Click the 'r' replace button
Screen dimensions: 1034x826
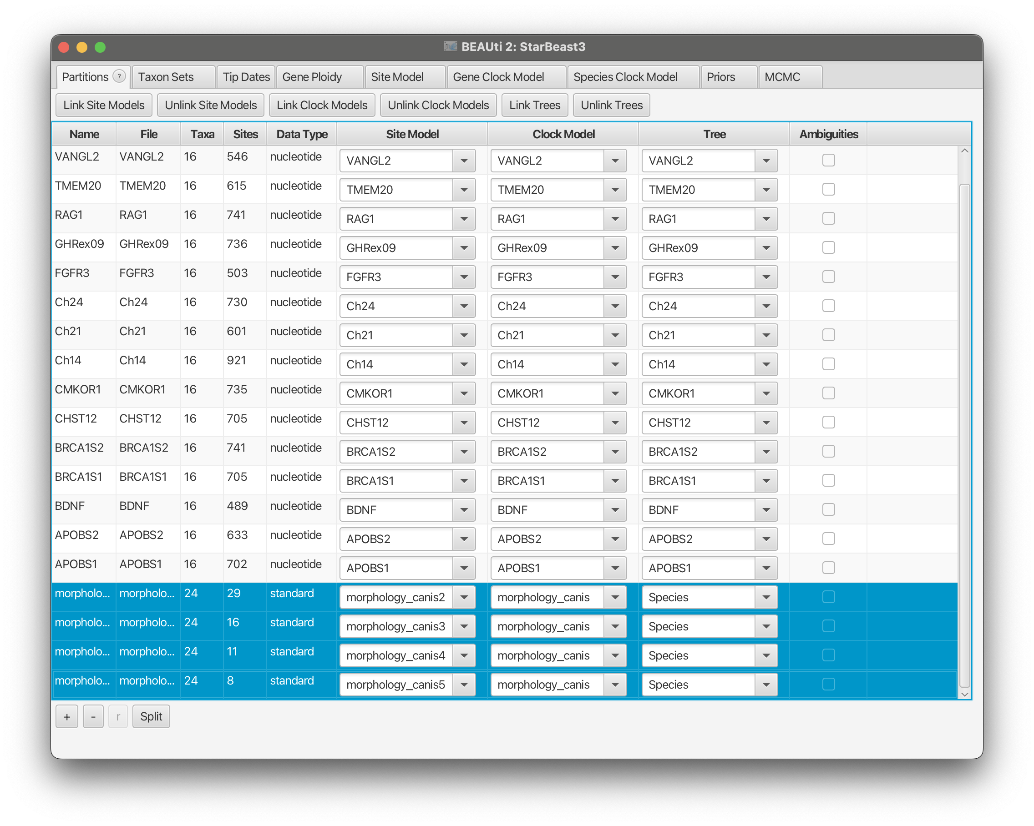click(118, 716)
